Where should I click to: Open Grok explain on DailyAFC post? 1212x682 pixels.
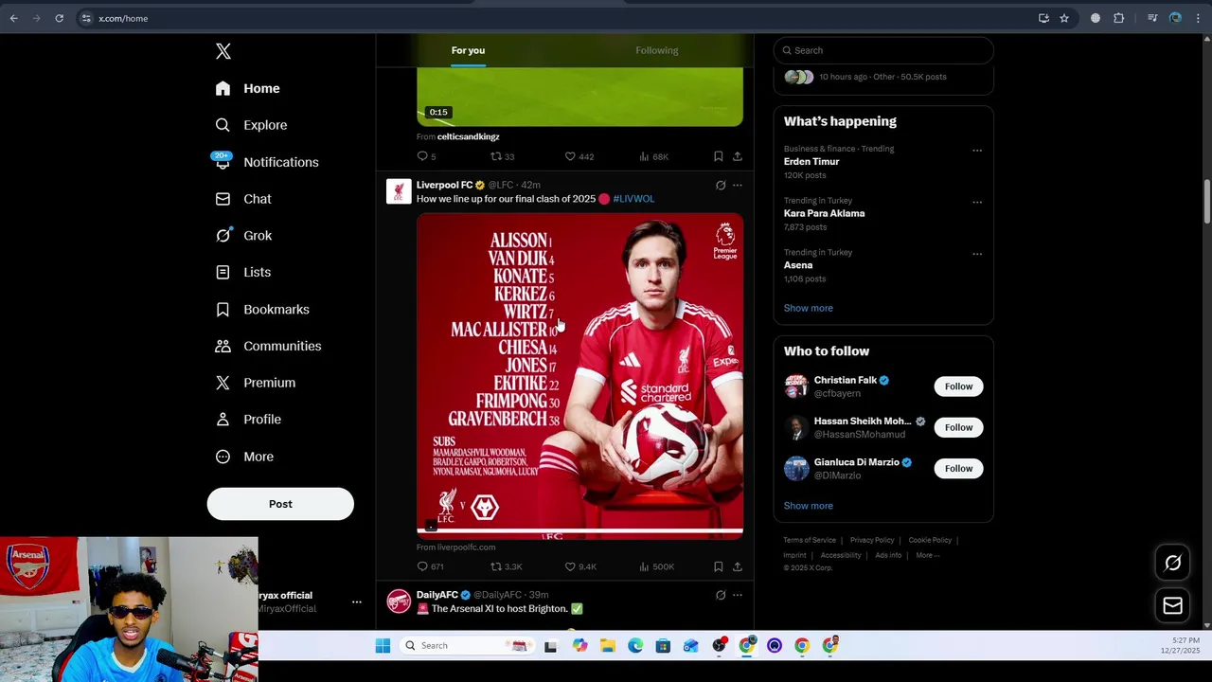tap(721, 596)
